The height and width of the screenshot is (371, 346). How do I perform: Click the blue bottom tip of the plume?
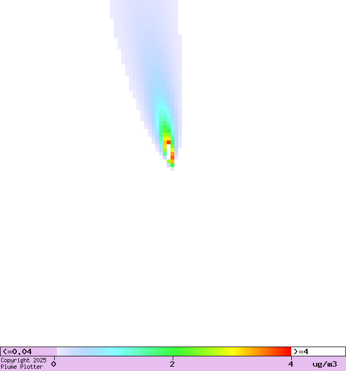(x=172, y=169)
